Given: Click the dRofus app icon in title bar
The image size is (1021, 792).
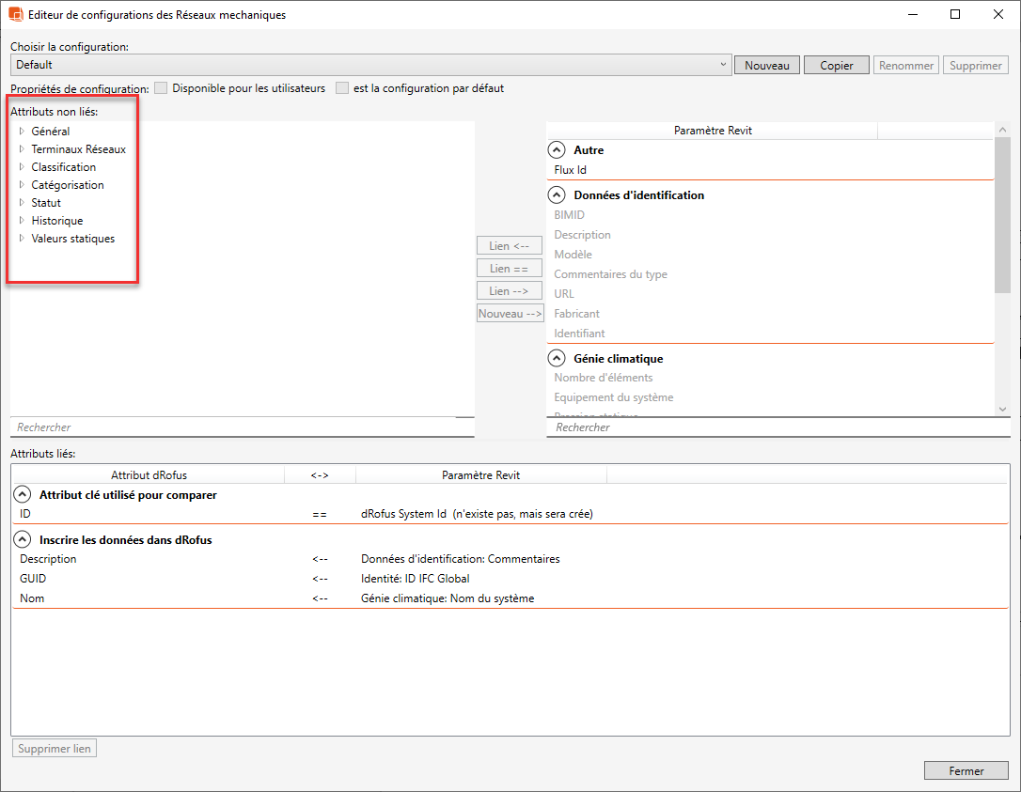Looking at the screenshot, I should pos(16,15).
